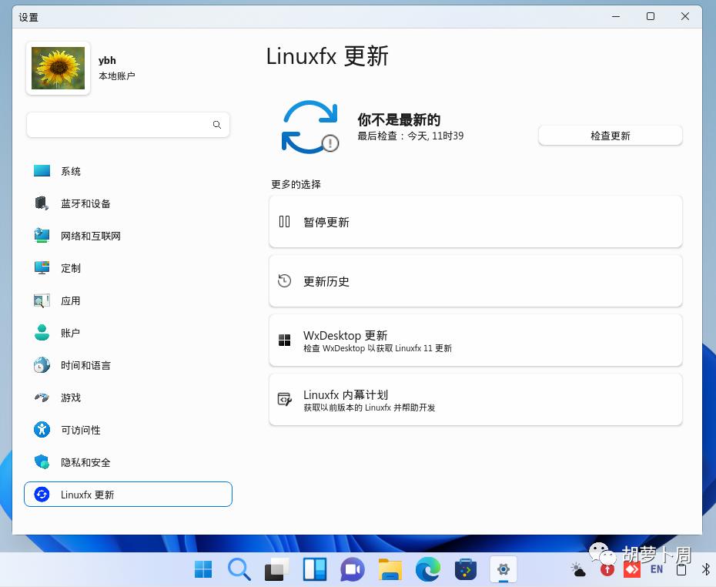Click inside the settings search field

[123, 124]
